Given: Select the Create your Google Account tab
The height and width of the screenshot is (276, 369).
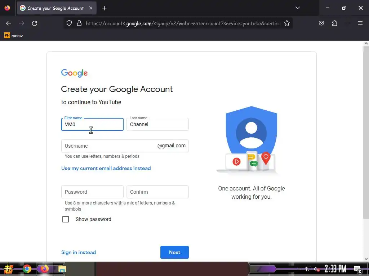Looking at the screenshot, I should point(57,8).
